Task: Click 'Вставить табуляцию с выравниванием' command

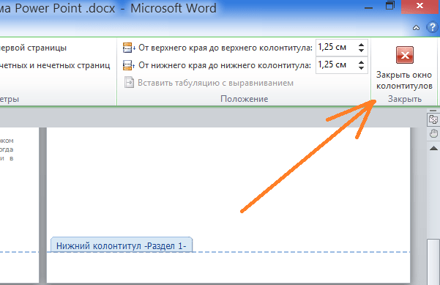Action: (x=215, y=83)
